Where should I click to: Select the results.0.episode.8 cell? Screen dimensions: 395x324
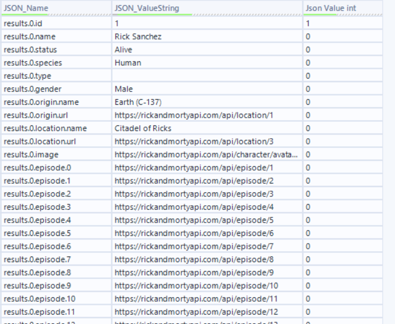click(x=57, y=273)
